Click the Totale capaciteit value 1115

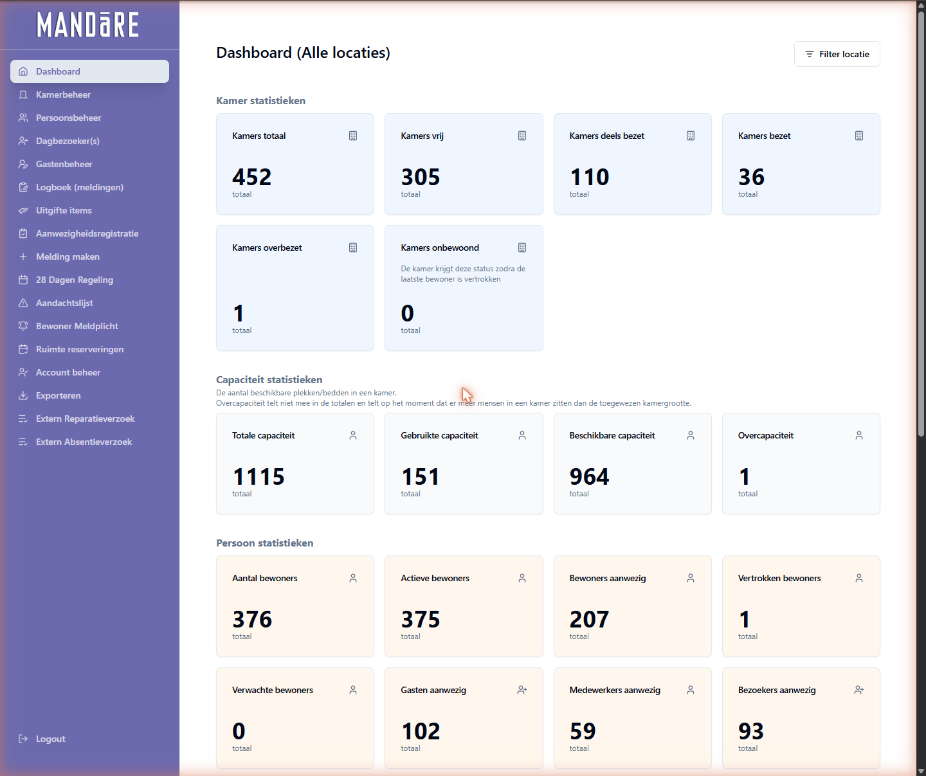click(x=259, y=476)
